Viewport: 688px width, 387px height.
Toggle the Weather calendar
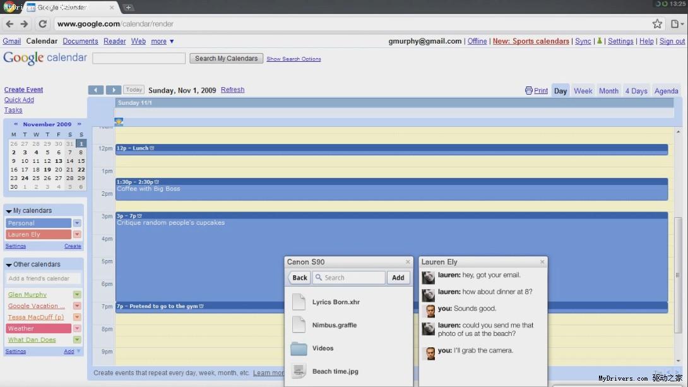point(39,328)
